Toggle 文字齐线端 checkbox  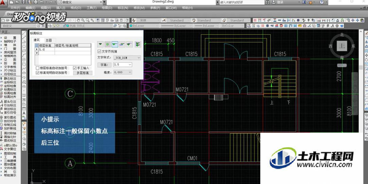99,51
